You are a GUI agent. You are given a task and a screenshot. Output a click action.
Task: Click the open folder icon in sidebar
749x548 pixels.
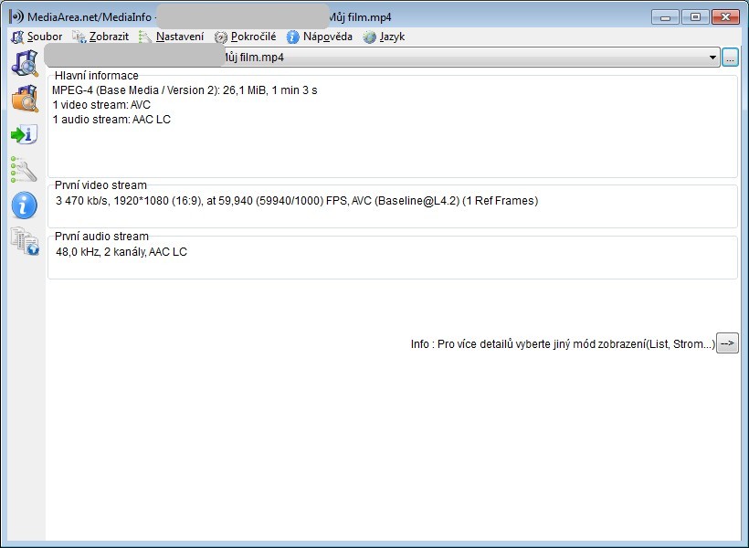click(24, 98)
